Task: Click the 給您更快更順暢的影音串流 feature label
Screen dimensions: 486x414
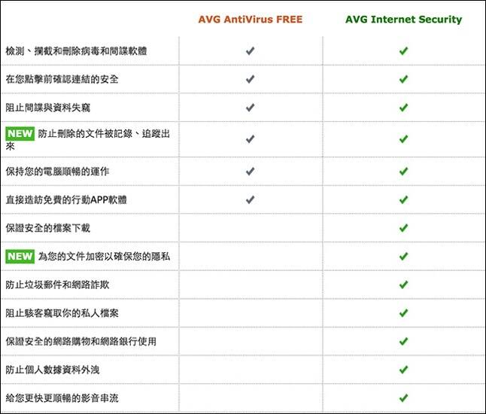Action: 62,398
